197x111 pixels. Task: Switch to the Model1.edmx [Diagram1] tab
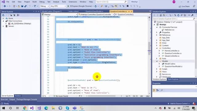[x=52, y=11]
